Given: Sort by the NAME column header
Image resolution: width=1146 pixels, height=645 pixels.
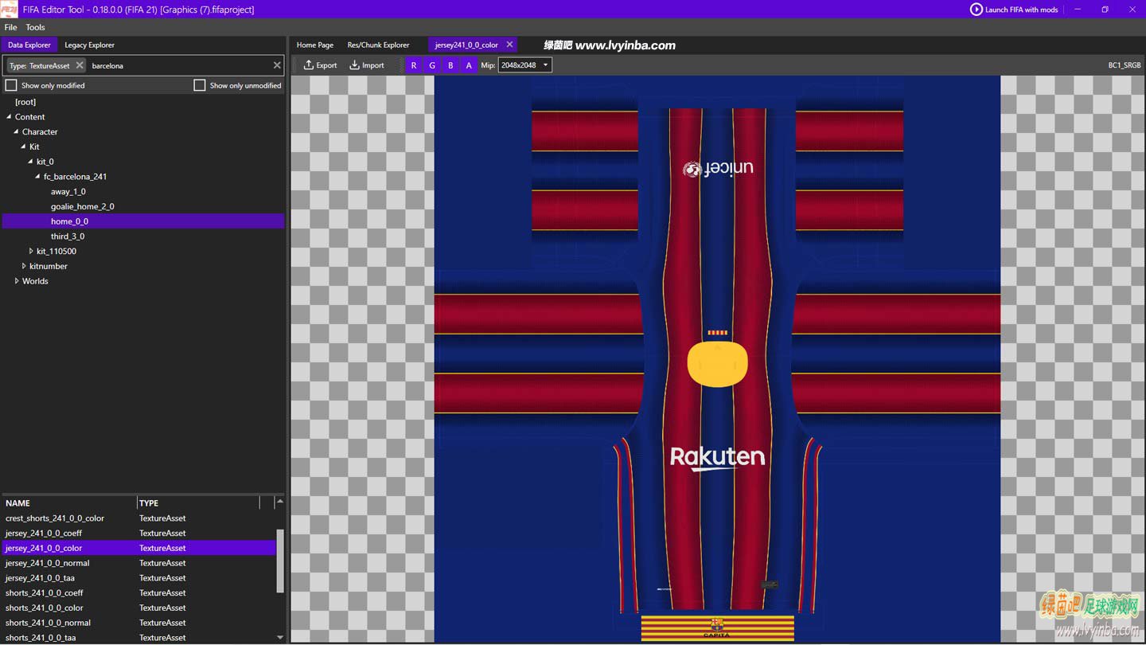Looking at the screenshot, I should [x=69, y=503].
